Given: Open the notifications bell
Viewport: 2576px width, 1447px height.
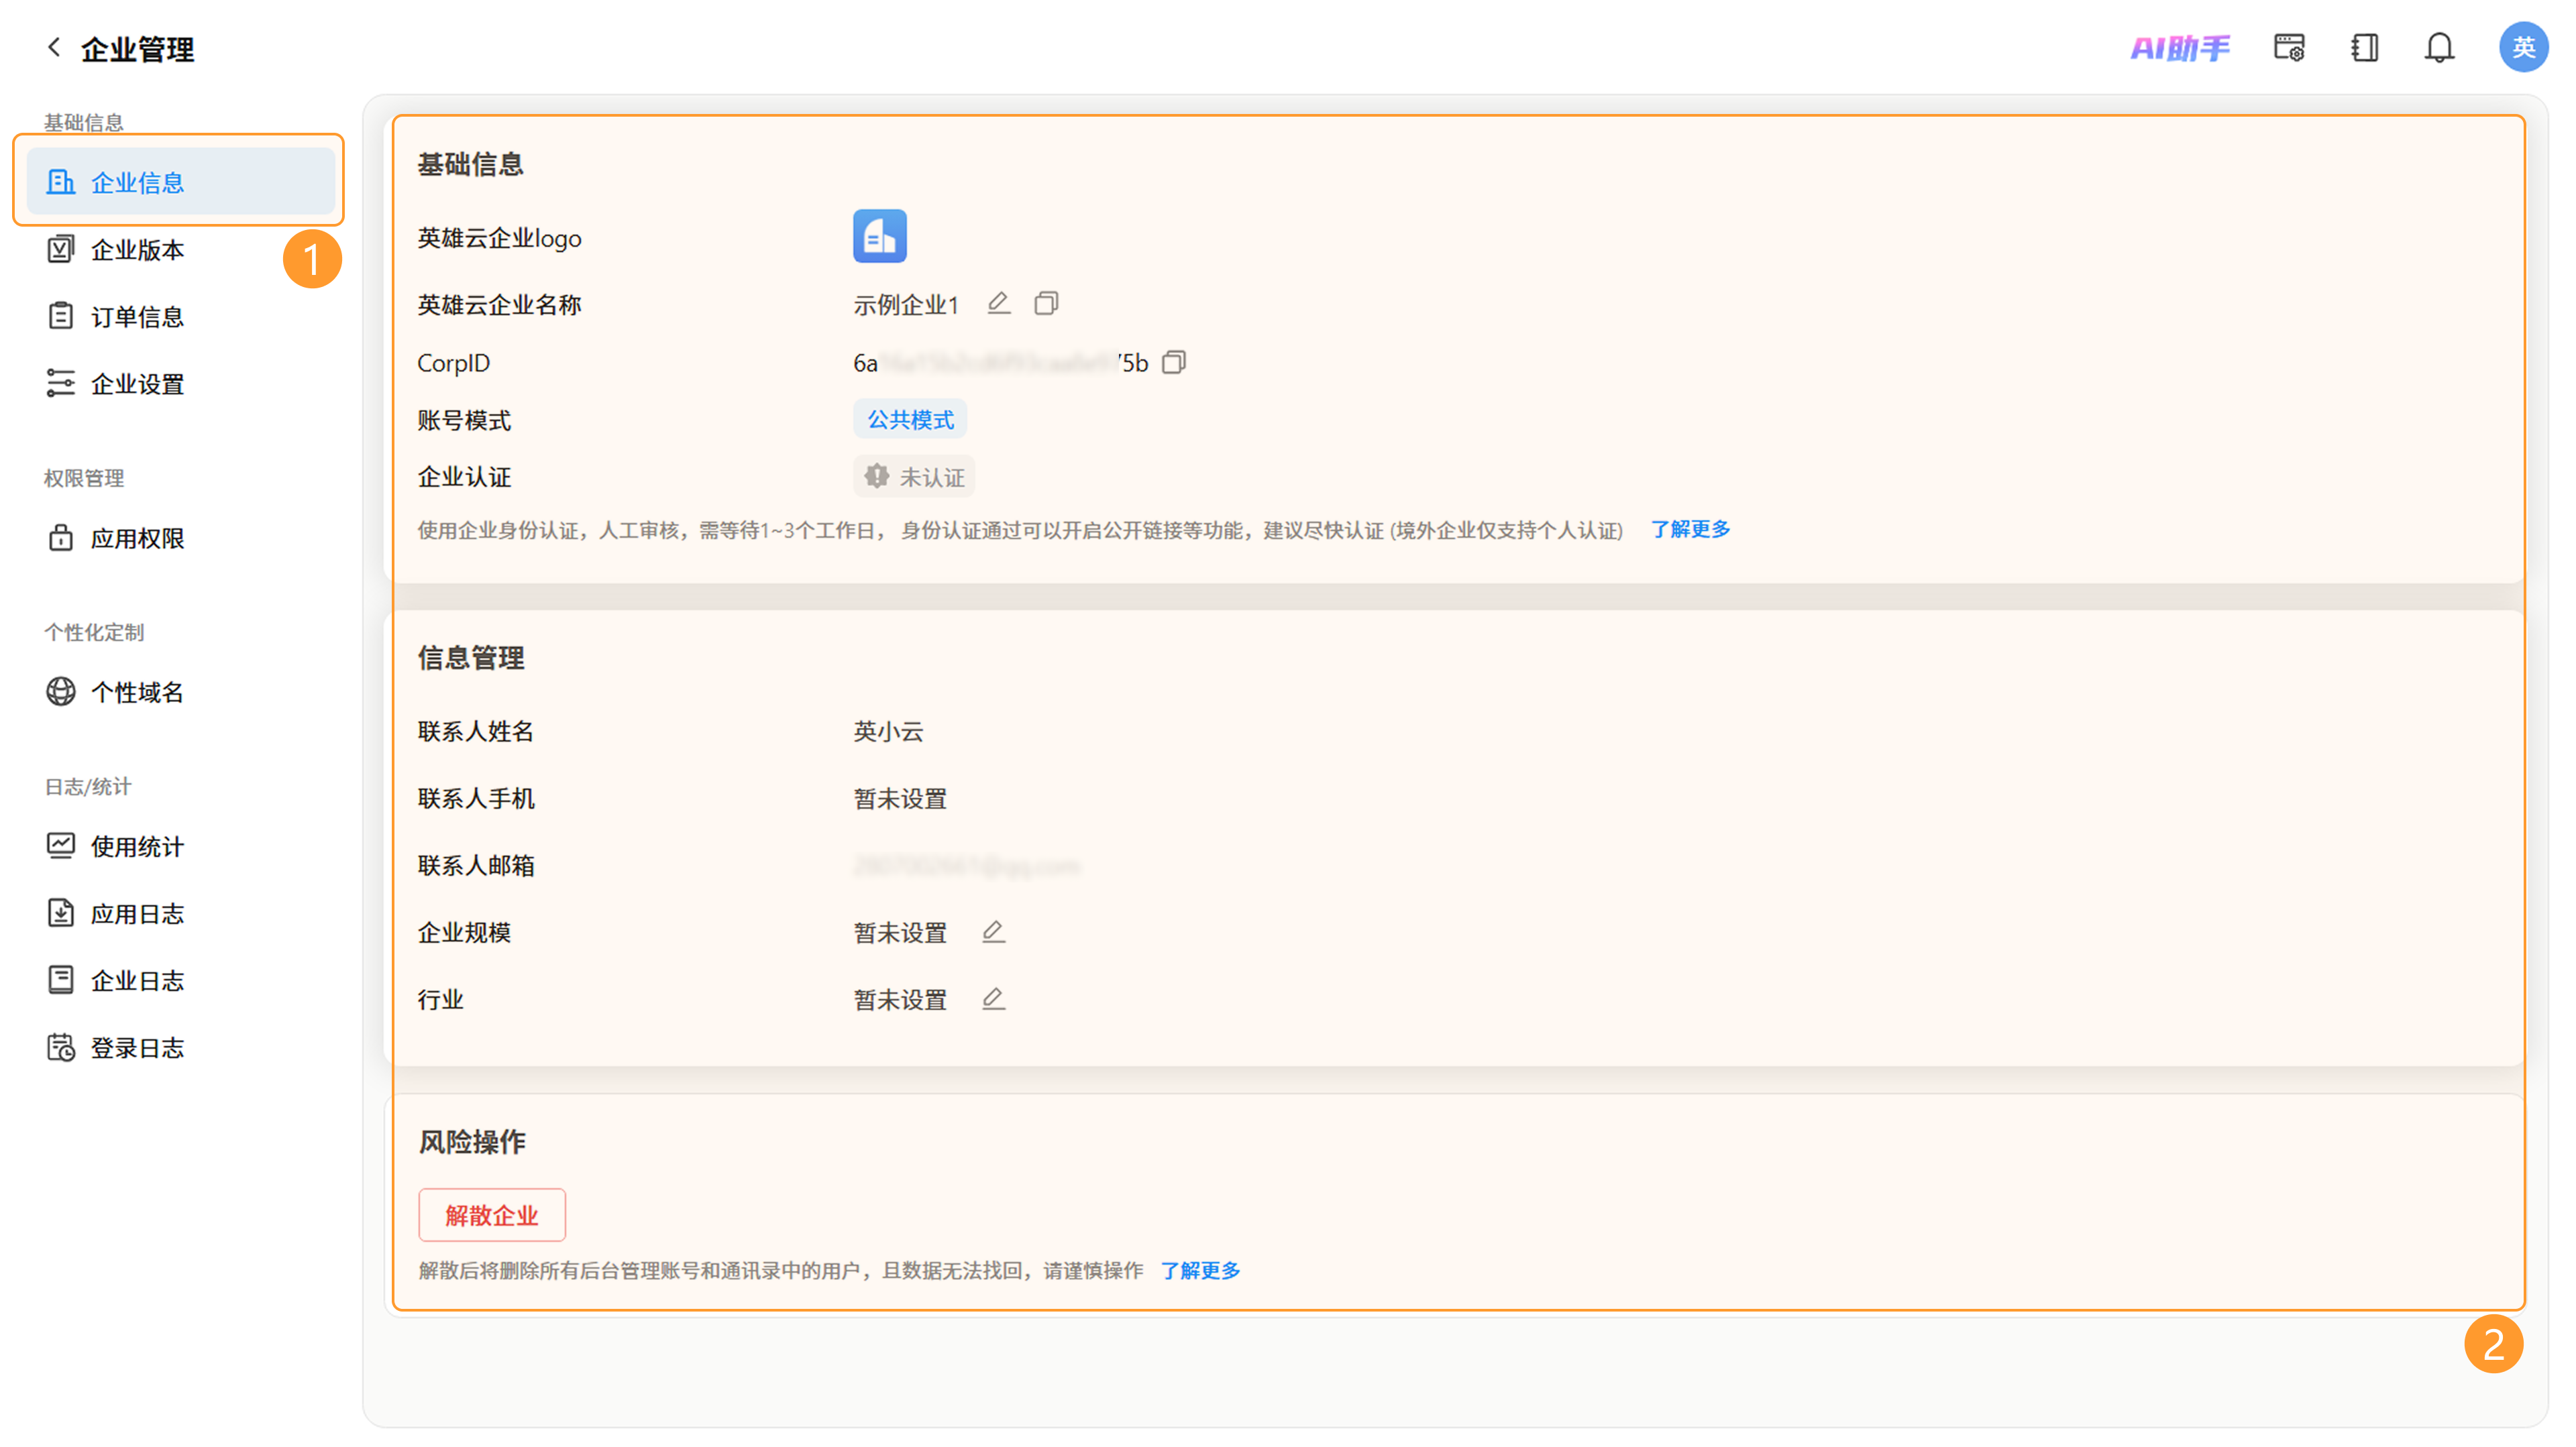Looking at the screenshot, I should (2439, 47).
